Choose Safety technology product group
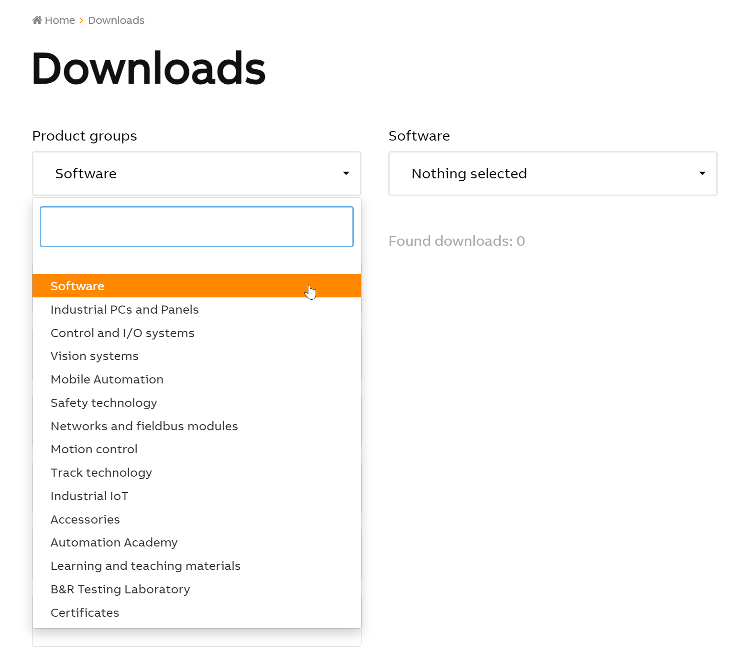 coord(197,403)
